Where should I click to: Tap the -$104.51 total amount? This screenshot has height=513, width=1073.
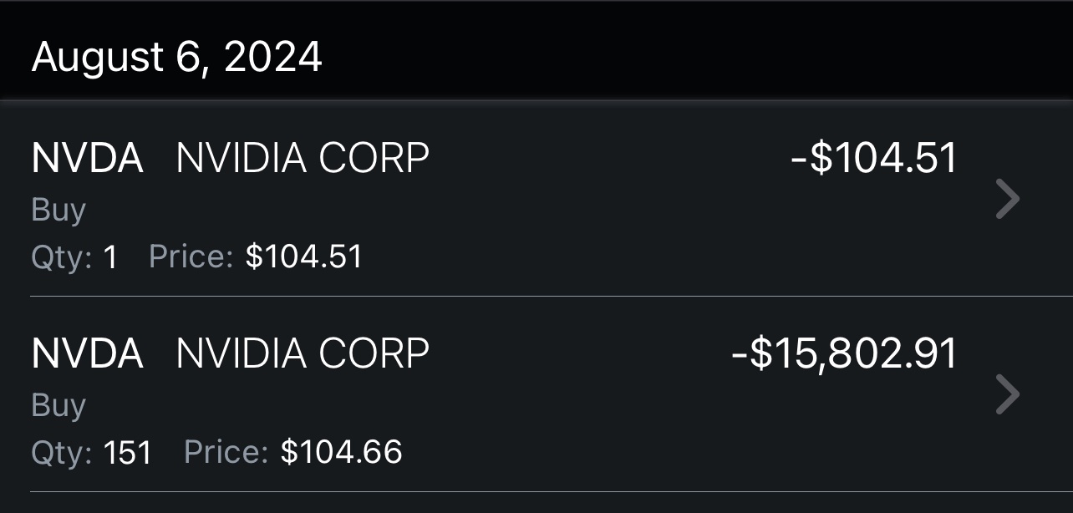tap(873, 158)
